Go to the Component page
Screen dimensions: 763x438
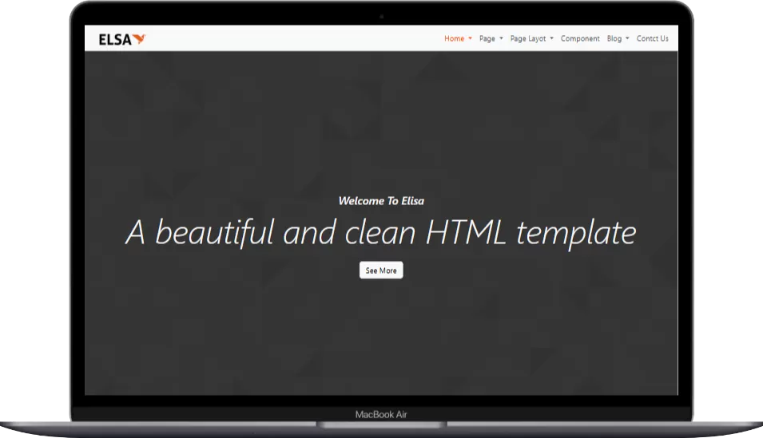[580, 38]
